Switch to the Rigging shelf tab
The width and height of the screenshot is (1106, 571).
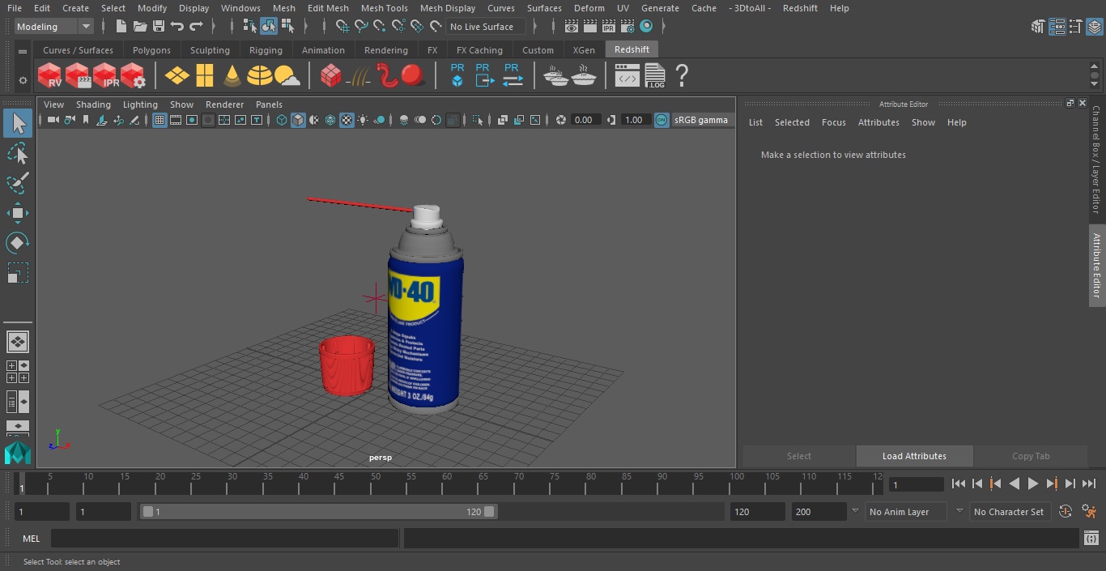266,50
